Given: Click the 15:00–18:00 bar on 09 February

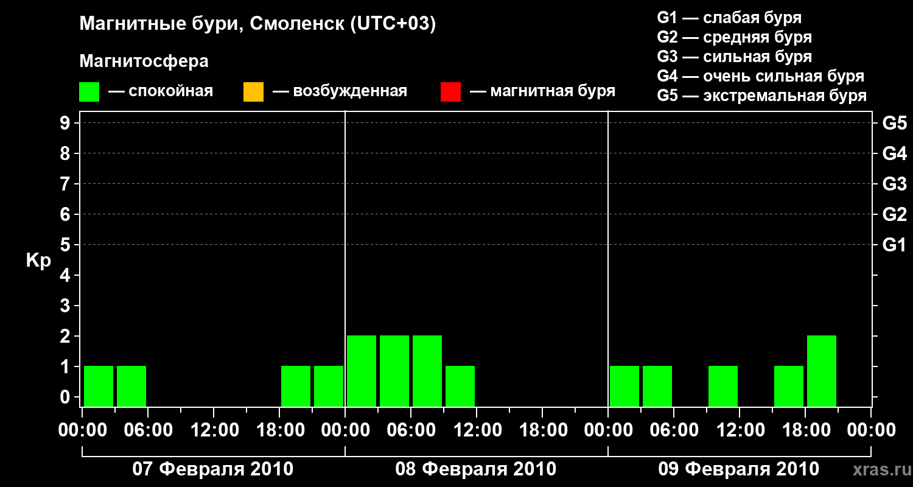Looking at the screenshot, I should click(789, 387).
